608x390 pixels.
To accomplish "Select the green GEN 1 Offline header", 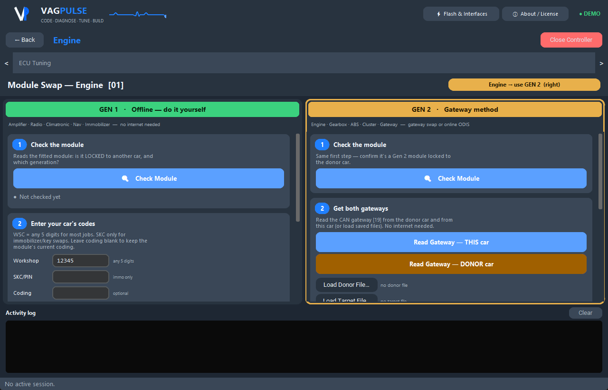I will point(152,109).
